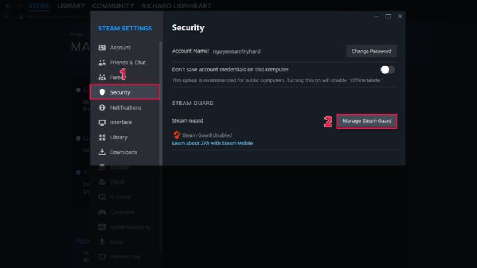This screenshot has height=268, width=477.
Task: Click the Manage Steam Guard button
Action: [x=367, y=121]
